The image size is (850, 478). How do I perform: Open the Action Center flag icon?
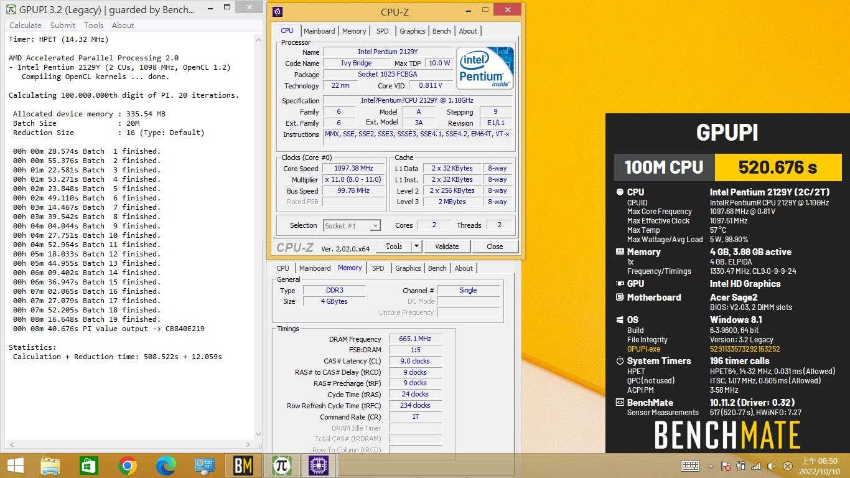click(x=726, y=466)
